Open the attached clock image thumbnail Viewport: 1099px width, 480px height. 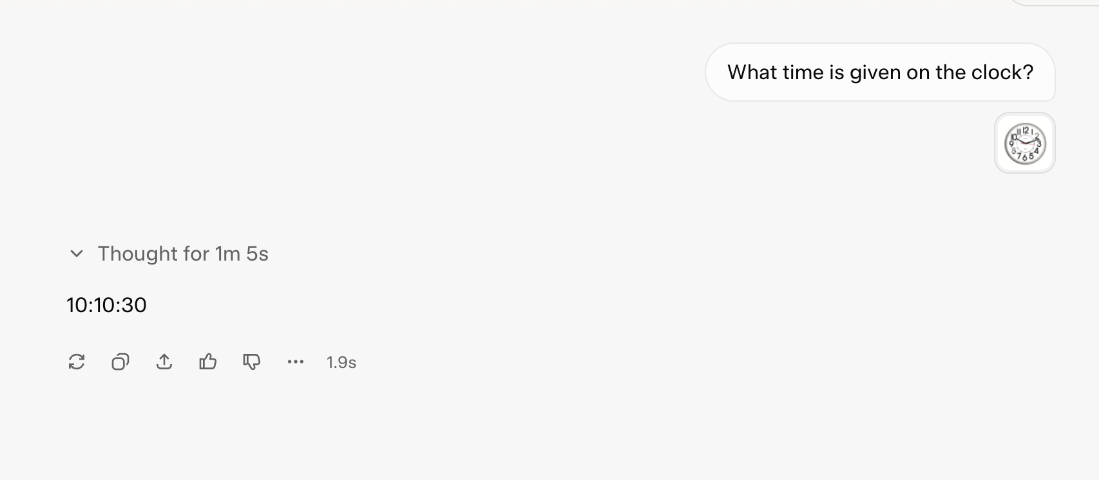click(x=1025, y=143)
